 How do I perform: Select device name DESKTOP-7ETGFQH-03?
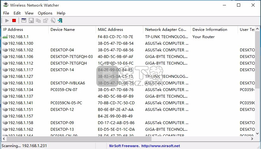tap(72, 57)
